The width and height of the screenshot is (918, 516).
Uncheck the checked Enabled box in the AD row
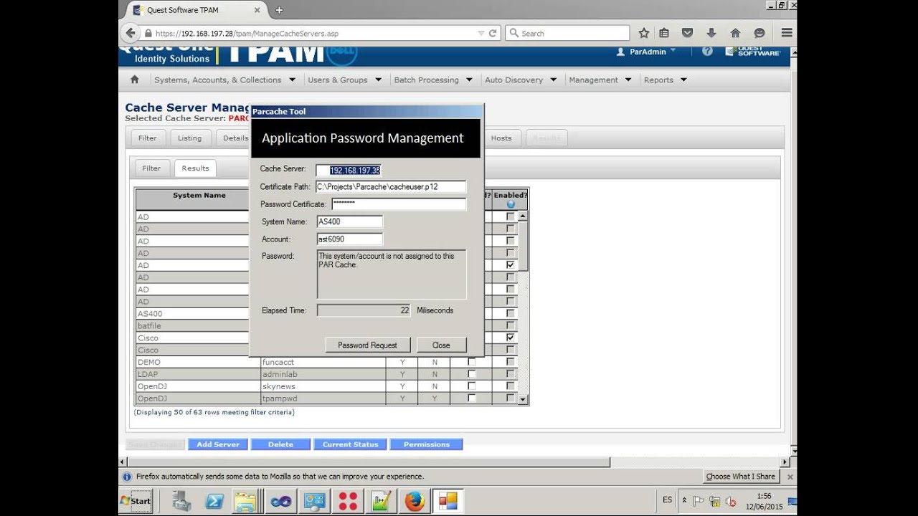click(511, 264)
